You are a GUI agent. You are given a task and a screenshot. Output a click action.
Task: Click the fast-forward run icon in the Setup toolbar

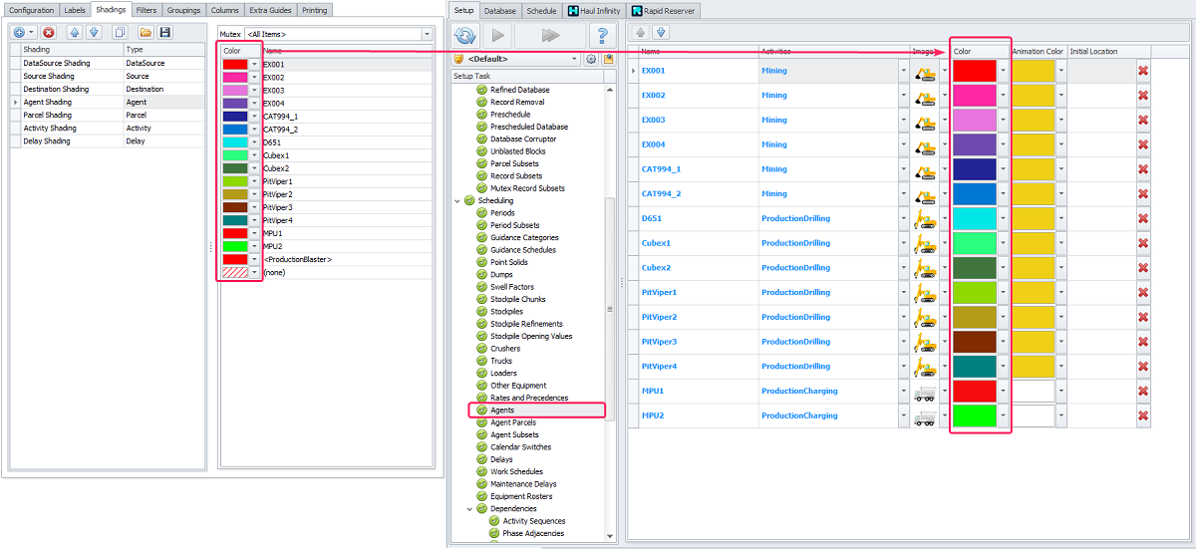[550, 36]
